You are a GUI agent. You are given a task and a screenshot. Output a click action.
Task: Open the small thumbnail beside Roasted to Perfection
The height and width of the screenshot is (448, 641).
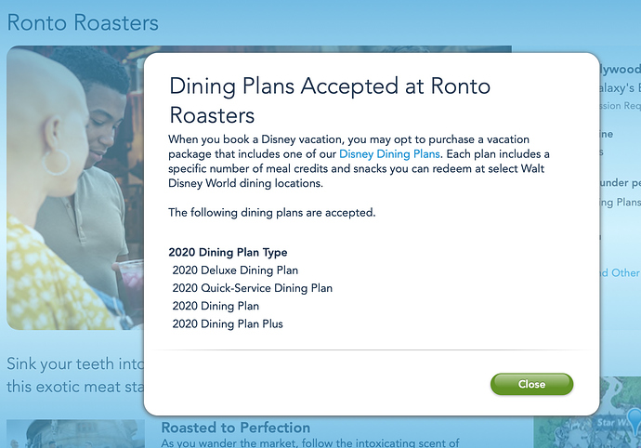coord(75,434)
